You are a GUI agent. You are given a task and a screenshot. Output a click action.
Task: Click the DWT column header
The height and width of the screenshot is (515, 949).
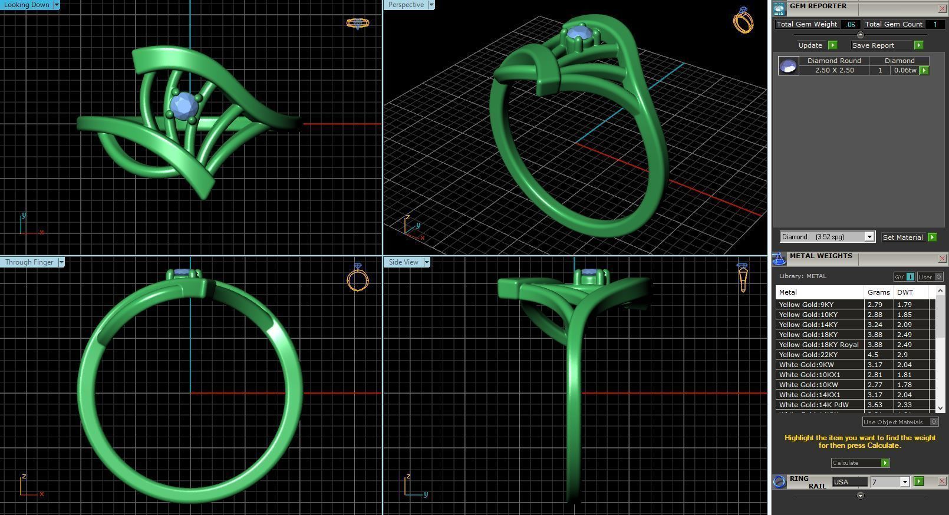(x=911, y=292)
